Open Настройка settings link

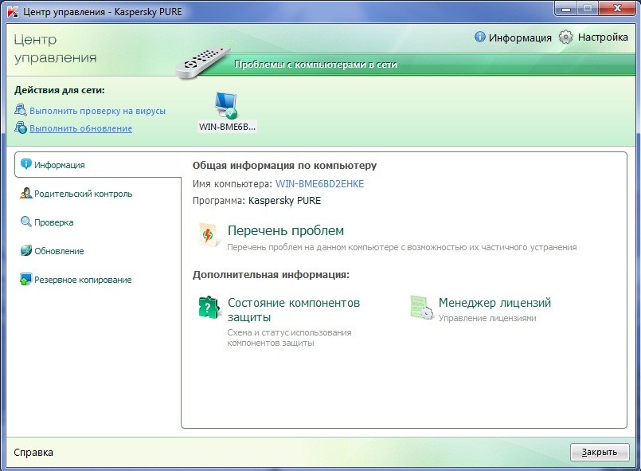click(603, 37)
